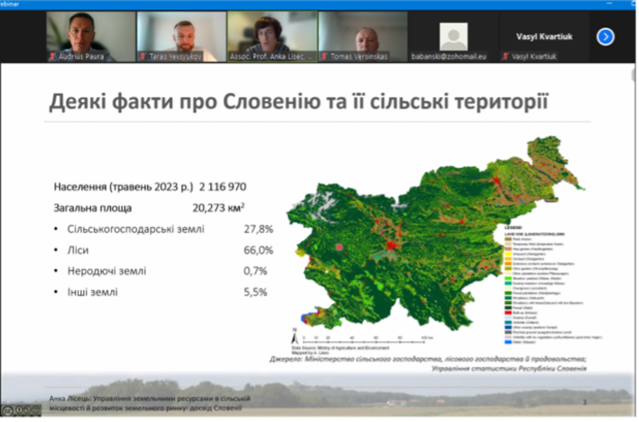This screenshot has height=422, width=639.
Task: Select Taras Yevsyukov's video thumbnail
Action: pyautogui.click(x=182, y=35)
